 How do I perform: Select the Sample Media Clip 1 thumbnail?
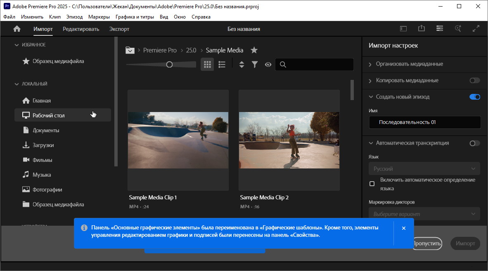tap(178, 140)
